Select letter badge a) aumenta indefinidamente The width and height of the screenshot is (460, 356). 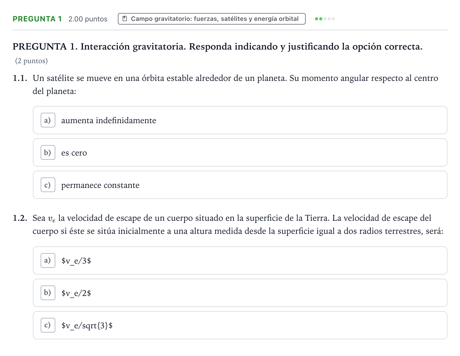tap(48, 120)
